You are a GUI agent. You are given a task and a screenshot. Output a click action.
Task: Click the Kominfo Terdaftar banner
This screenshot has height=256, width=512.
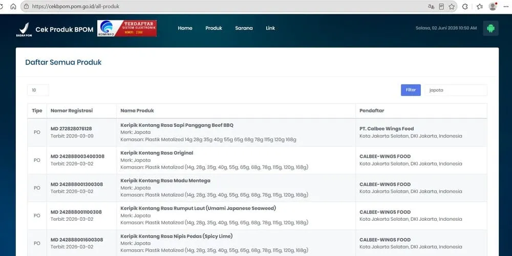(127, 28)
